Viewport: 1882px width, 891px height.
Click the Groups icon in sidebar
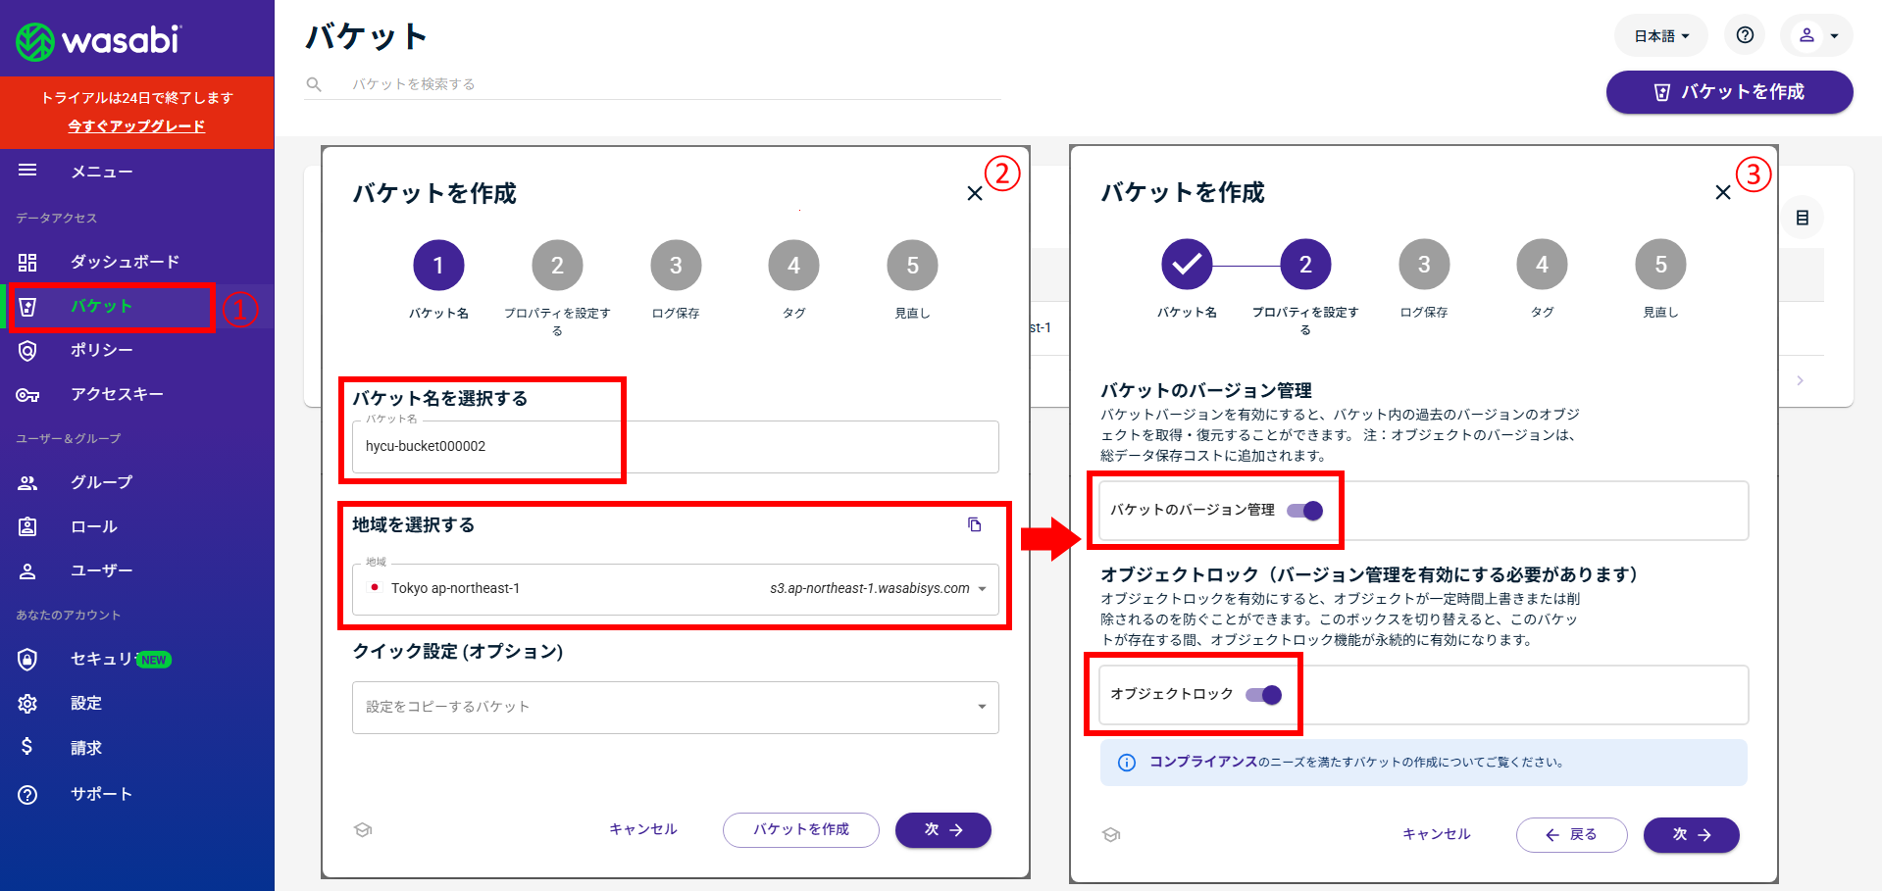(x=27, y=482)
